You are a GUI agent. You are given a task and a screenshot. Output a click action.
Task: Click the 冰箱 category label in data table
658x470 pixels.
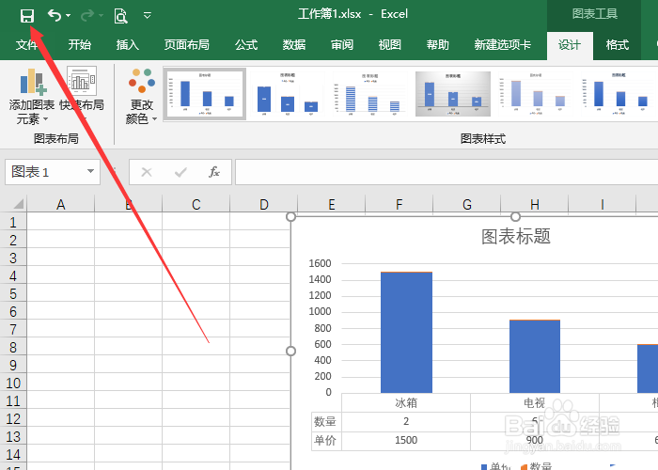[x=406, y=403]
